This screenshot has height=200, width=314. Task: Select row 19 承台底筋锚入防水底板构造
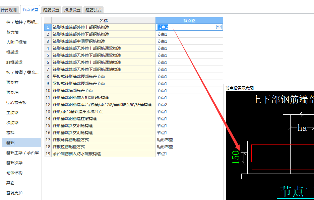104,154
